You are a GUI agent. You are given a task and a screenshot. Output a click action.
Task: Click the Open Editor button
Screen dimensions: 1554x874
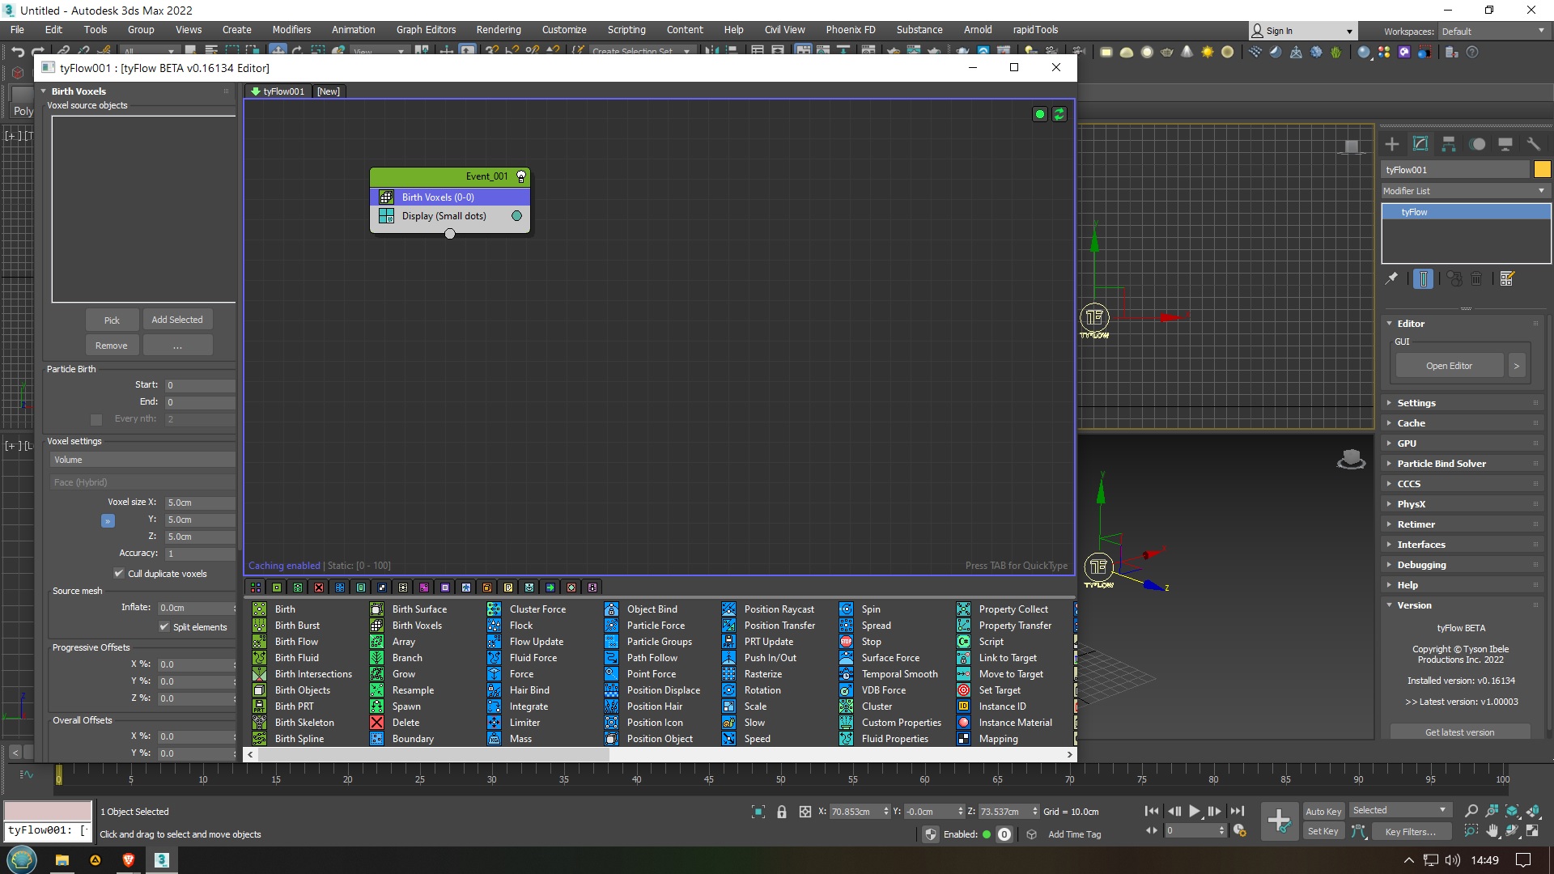(x=1449, y=366)
